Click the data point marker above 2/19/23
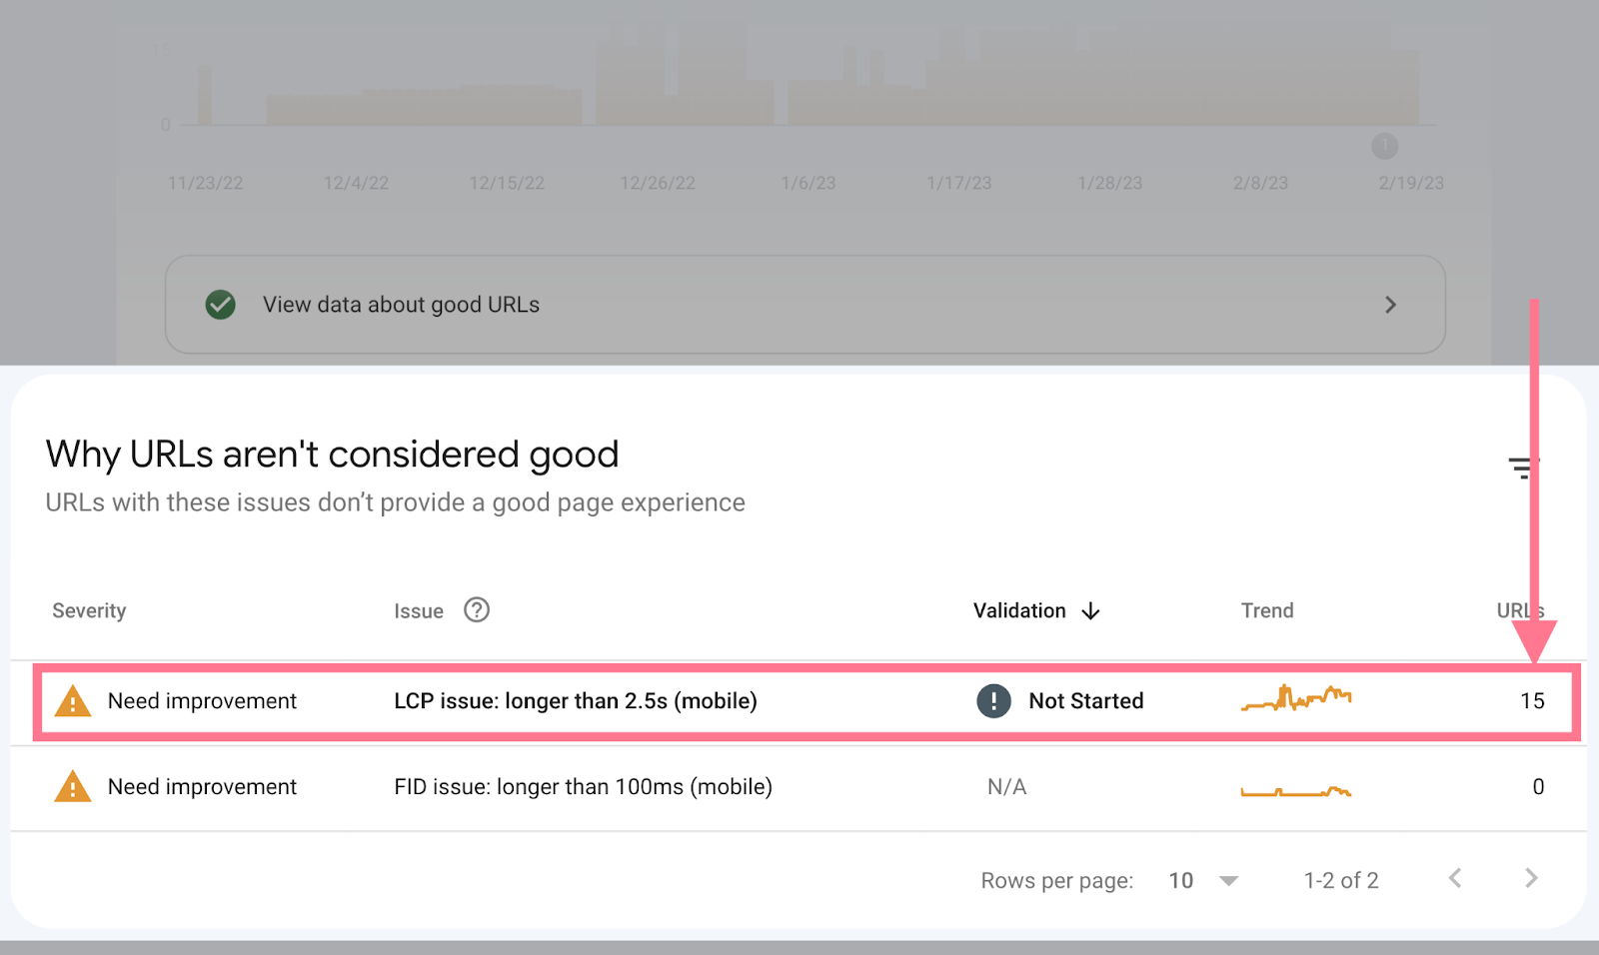The width and height of the screenshot is (1599, 955). [1385, 146]
